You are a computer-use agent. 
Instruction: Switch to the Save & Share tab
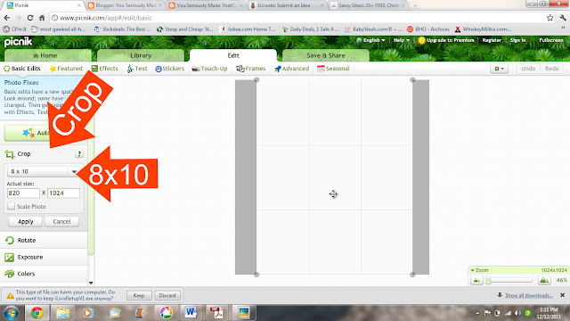[326, 55]
